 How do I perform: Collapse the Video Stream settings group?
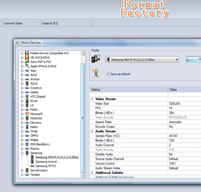(x=92, y=99)
